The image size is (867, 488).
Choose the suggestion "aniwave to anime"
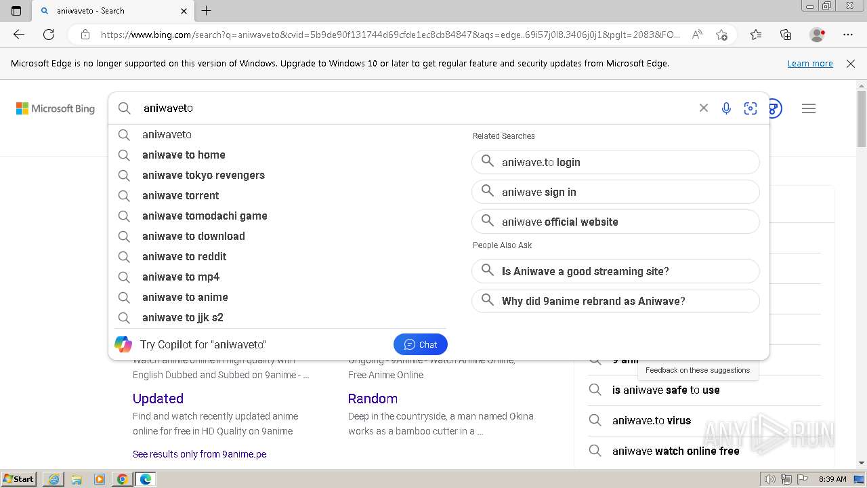click(x=278, y=298)
